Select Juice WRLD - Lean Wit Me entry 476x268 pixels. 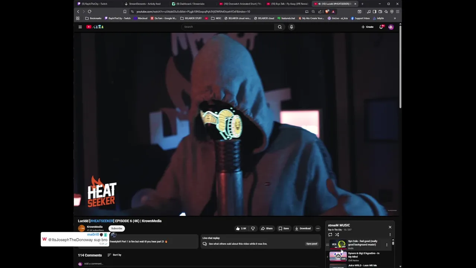click(x=363, y=265)
